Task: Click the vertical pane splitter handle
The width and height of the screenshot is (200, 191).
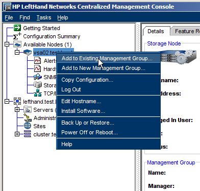Action: pos(138,107)
